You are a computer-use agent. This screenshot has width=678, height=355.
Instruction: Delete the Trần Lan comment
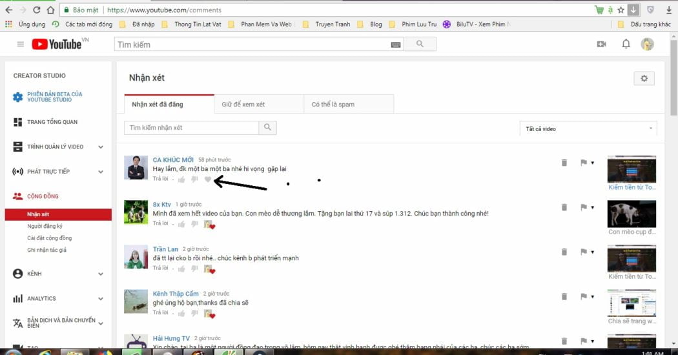pos(564,252)
